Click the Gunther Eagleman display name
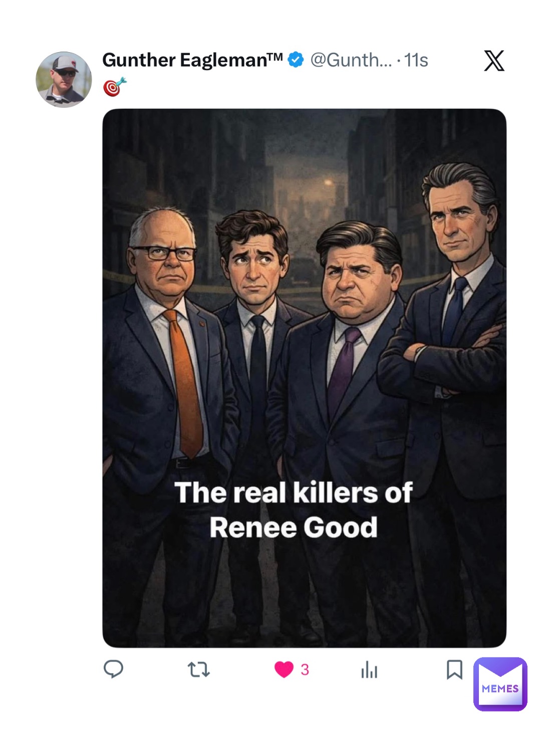541x730 pixels. (192, 60)
